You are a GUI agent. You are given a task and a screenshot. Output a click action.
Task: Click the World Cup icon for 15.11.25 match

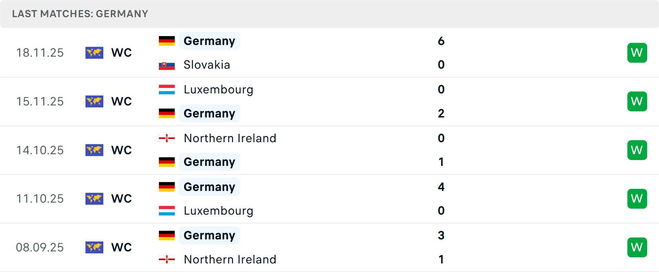click(94, 101)
